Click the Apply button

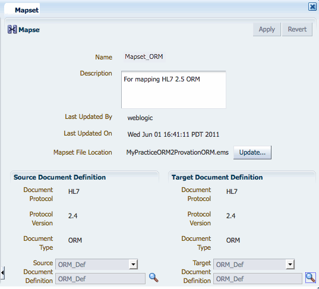[267, 30]
